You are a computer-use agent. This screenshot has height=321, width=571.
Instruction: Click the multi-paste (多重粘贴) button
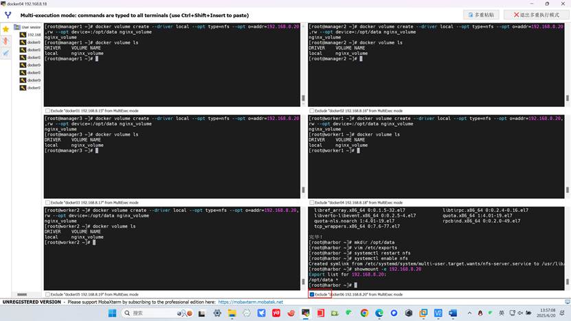(x=481, y=15)
